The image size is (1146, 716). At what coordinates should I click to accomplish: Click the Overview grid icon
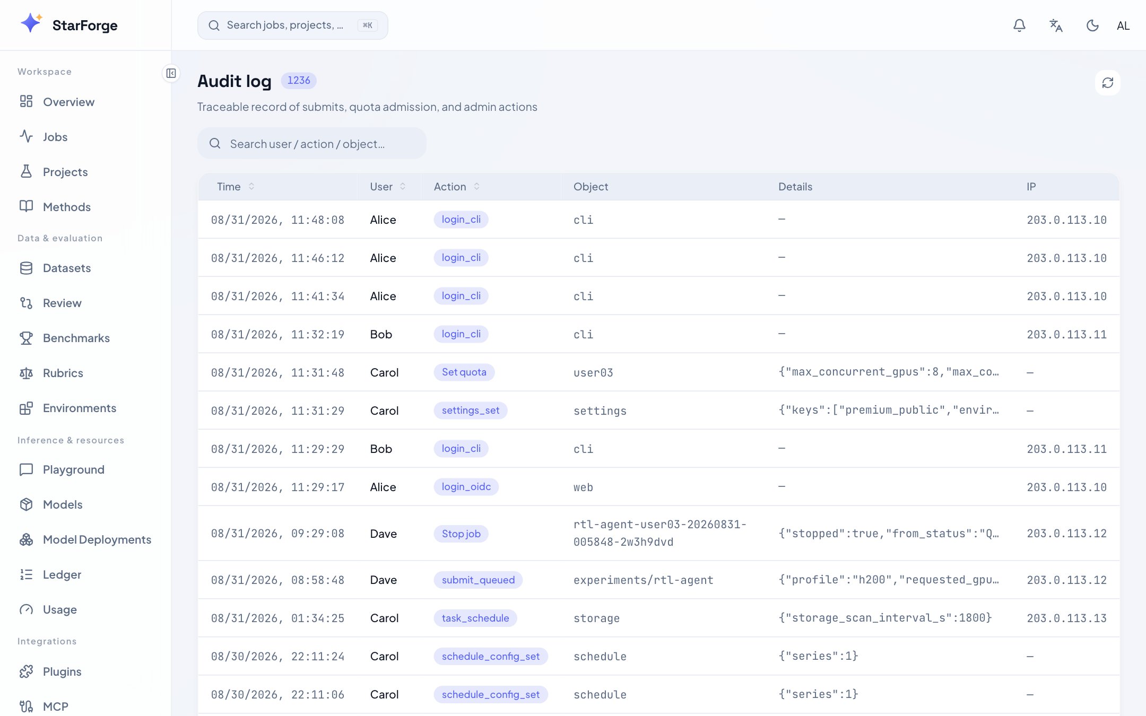26,101
